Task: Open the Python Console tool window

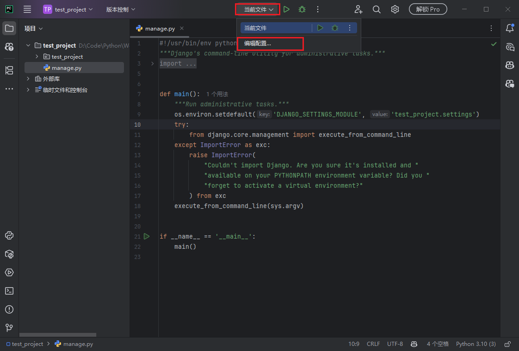Action: [x=9, y=235]
